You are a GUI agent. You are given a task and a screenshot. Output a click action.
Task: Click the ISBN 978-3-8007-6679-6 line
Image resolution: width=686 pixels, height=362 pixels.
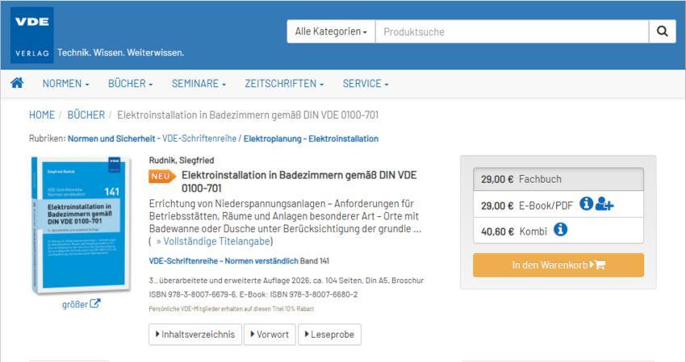(x=253, y=294)
